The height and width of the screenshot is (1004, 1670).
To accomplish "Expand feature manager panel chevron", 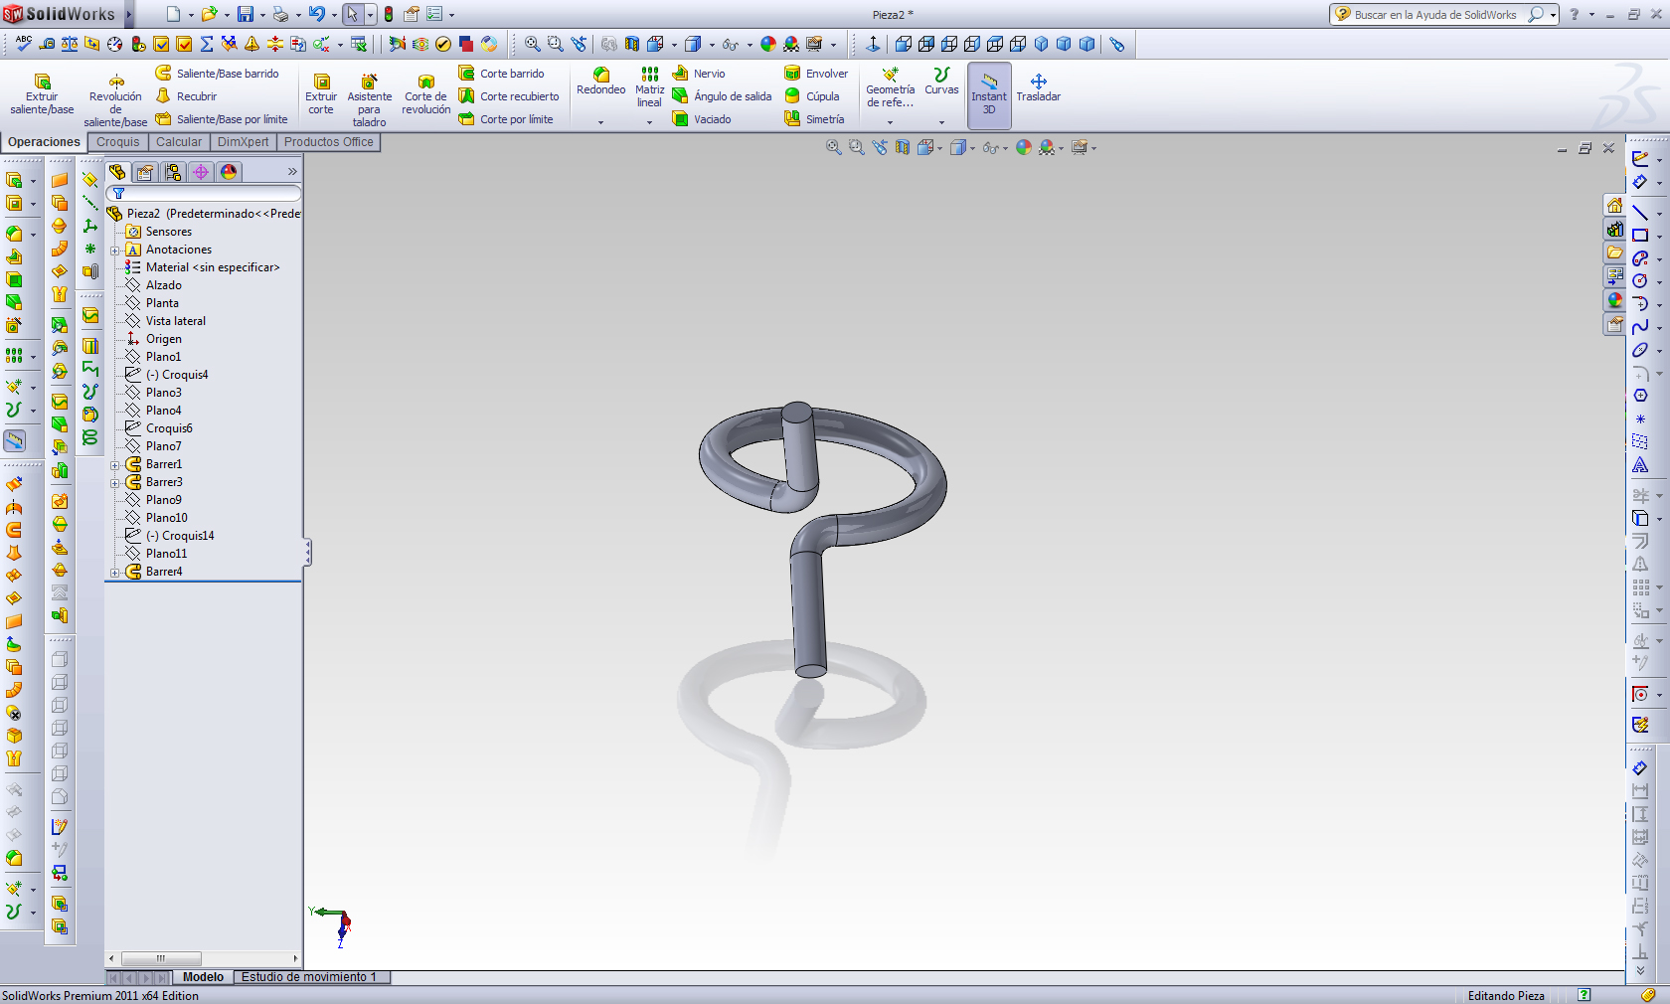I will (x=292, y=172).
